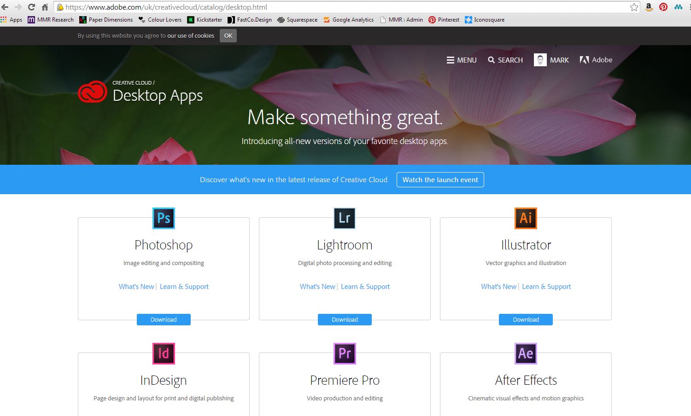Open the Mark profile avatar

click(540, 60)
